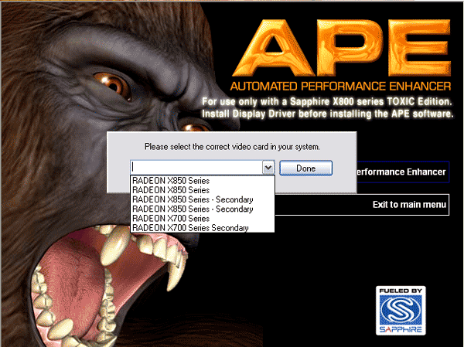Viewport: 464px width, 347px height.
Task: Click the Sapphire X800 TOXIC Edition notice text
Action: pyautogui.click(x=326, y=101)
